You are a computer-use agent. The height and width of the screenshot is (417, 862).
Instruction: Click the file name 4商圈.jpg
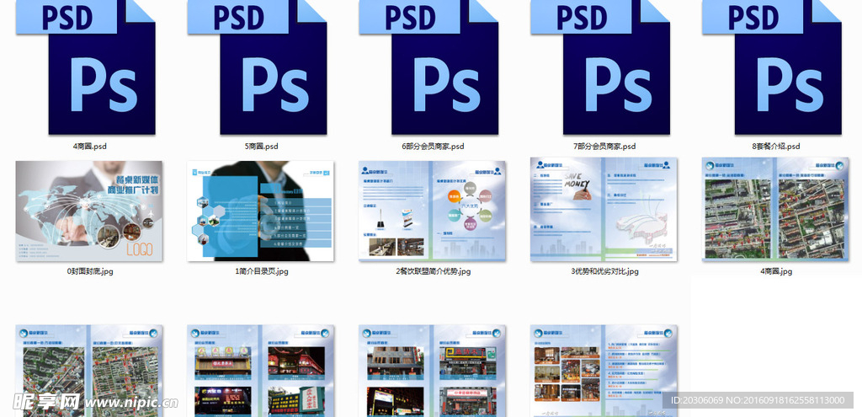click(775, 271)
